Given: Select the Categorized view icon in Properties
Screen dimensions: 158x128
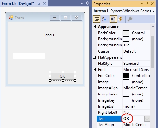Looking at the screenshot, I should (96, 19).
